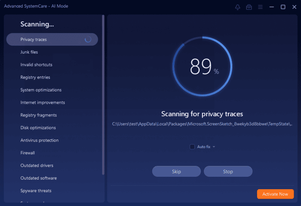Select Junk files scan item
The height and width of the screenshot is (206, 301).
29,52
